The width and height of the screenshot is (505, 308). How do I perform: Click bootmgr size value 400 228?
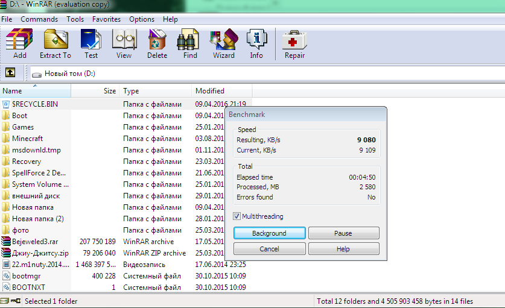tap(104, 276)
